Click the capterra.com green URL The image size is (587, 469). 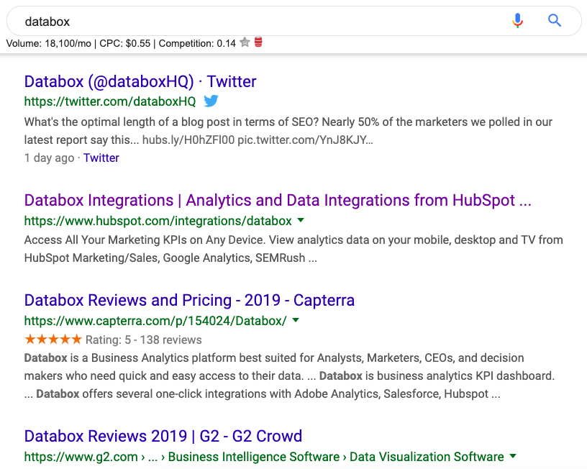tap(155, 320)
